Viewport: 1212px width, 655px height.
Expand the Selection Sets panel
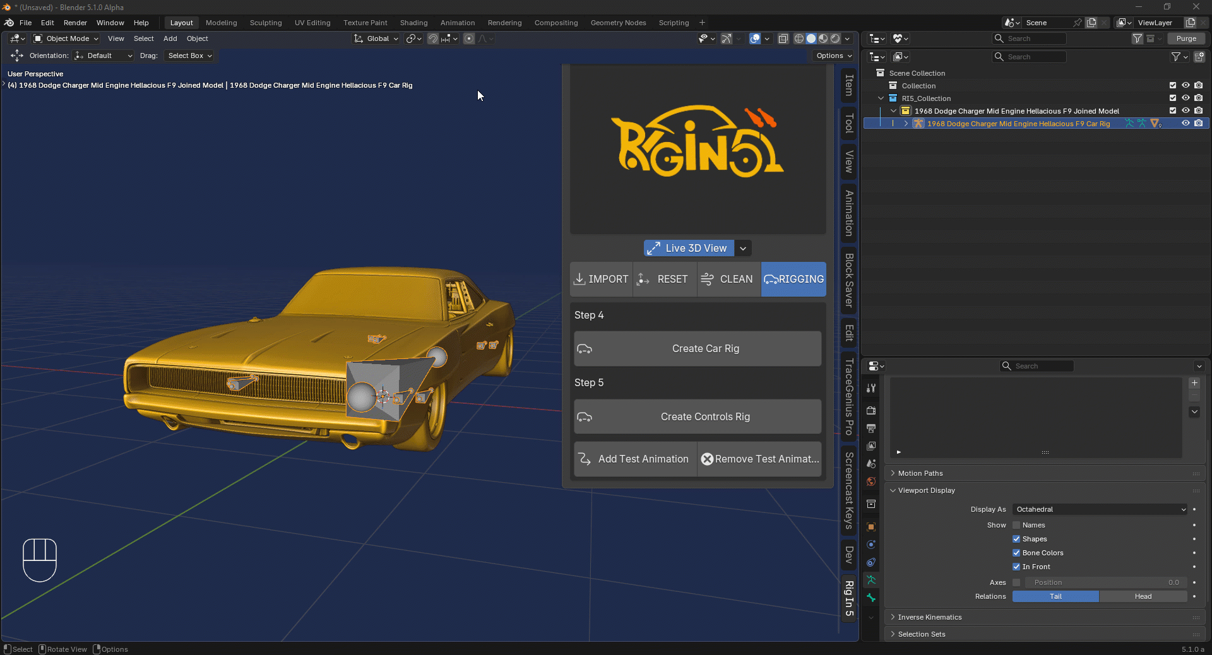point(922,634)
